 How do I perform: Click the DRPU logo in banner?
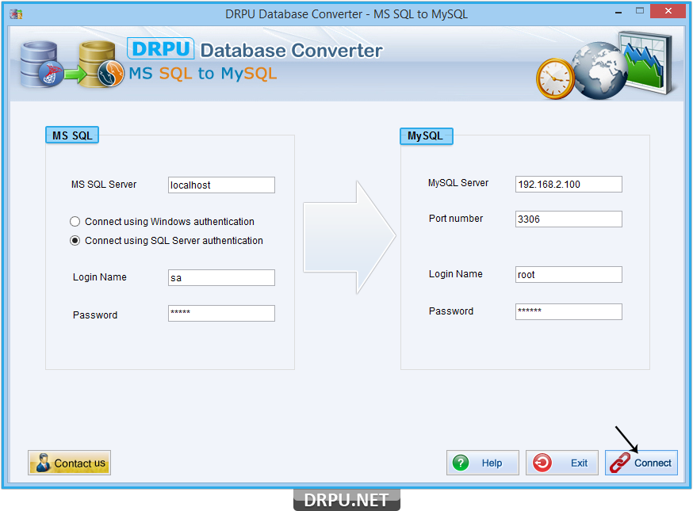pyautogui.click(x=160, y=48)
